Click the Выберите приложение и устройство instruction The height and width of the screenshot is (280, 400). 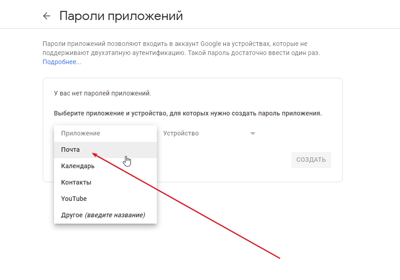click(188, 113)
